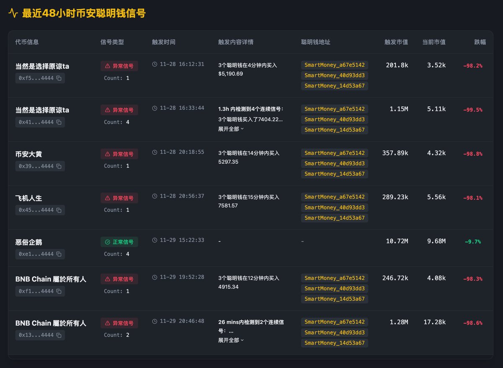Click clock icon next to 11-28 16:12:31

pos(155,64)
